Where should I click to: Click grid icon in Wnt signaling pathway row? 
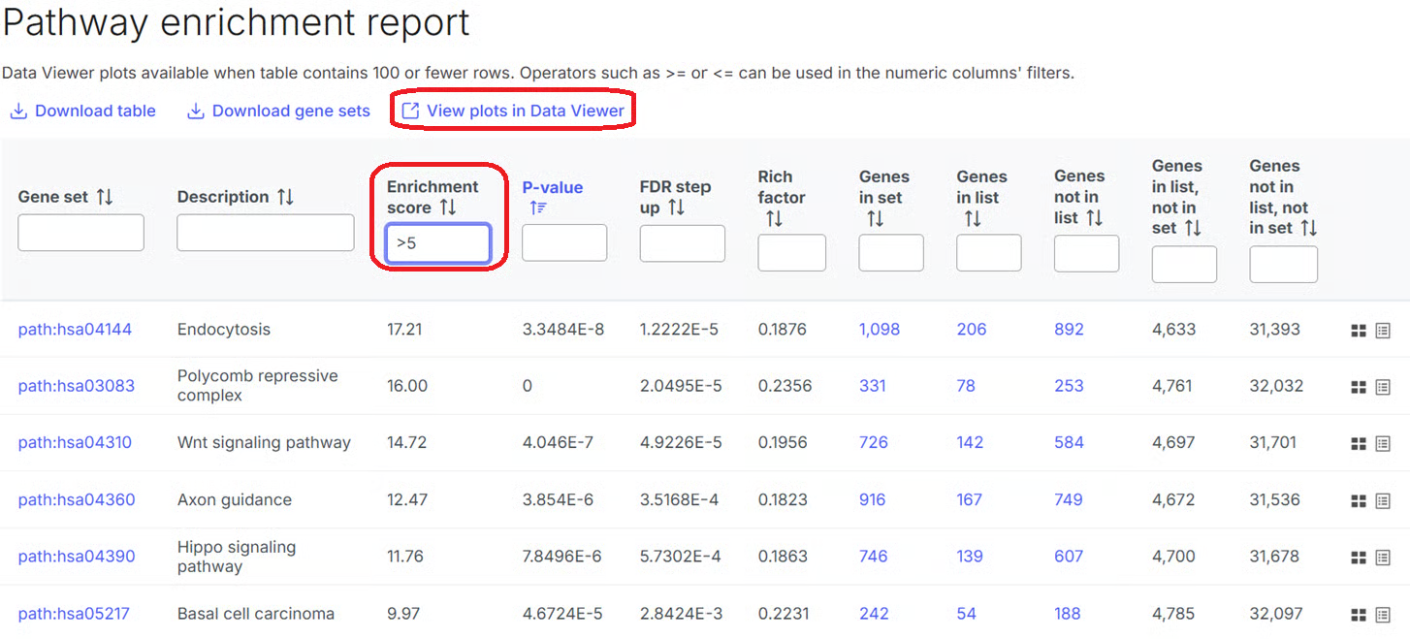pyautogui.click(x=1359, y=444)
